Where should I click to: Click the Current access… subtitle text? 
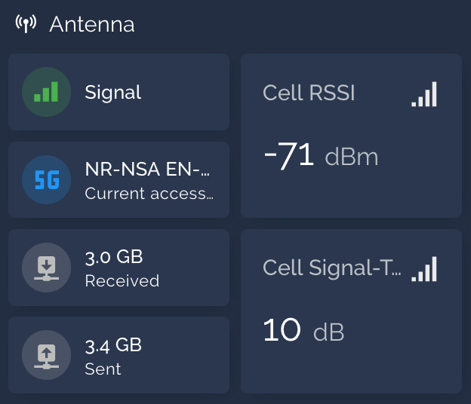pos(149,194)
